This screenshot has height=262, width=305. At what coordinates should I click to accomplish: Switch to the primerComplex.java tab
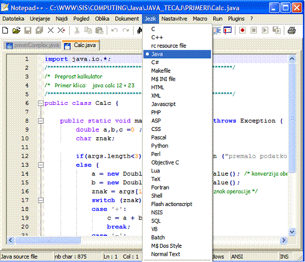pyautogui.click(x=32, y=45)
